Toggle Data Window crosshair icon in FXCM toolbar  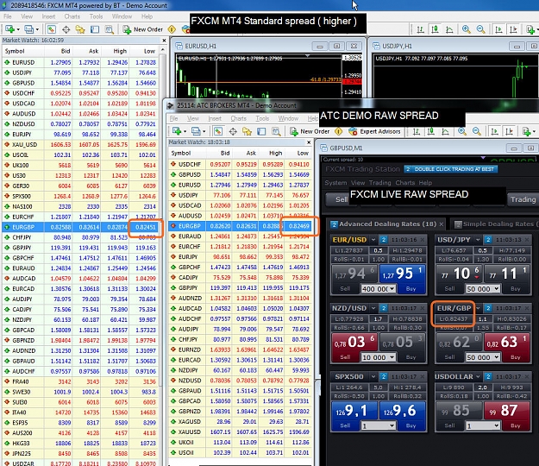click(x=66, y=29)
